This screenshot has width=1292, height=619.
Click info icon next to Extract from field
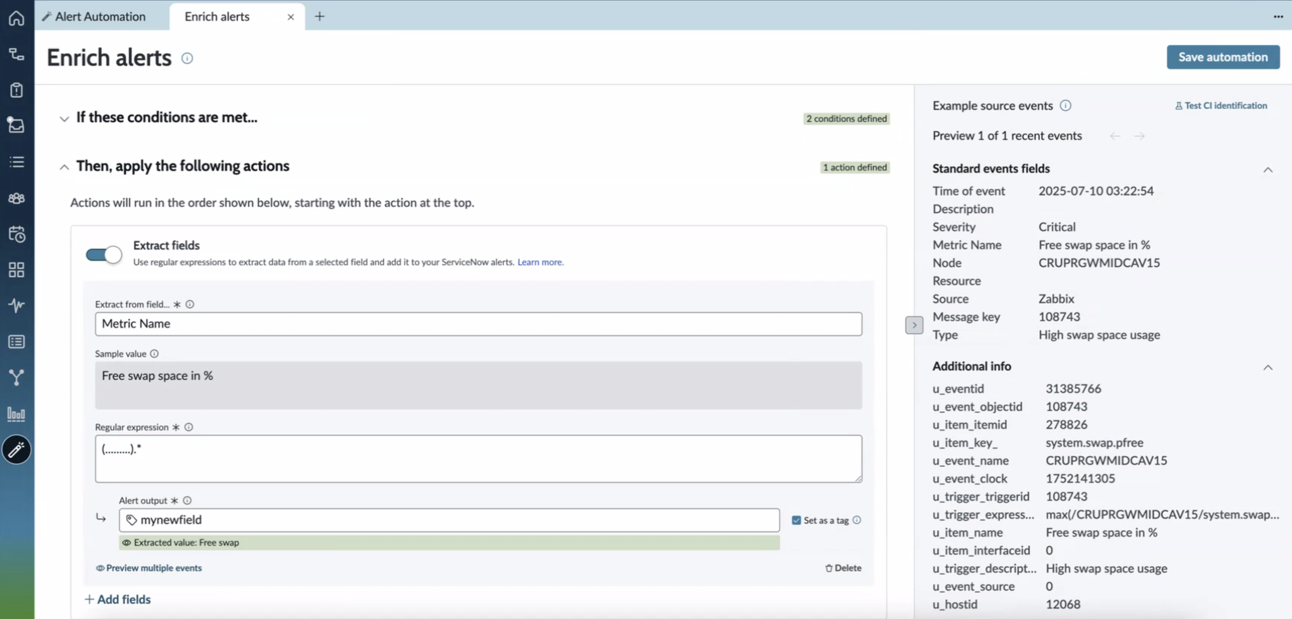pyautogui.click(x=190, y=304)
